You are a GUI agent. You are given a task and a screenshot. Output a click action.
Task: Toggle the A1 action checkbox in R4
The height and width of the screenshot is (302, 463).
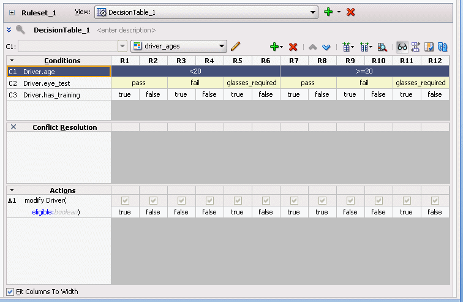coord(209,201)
